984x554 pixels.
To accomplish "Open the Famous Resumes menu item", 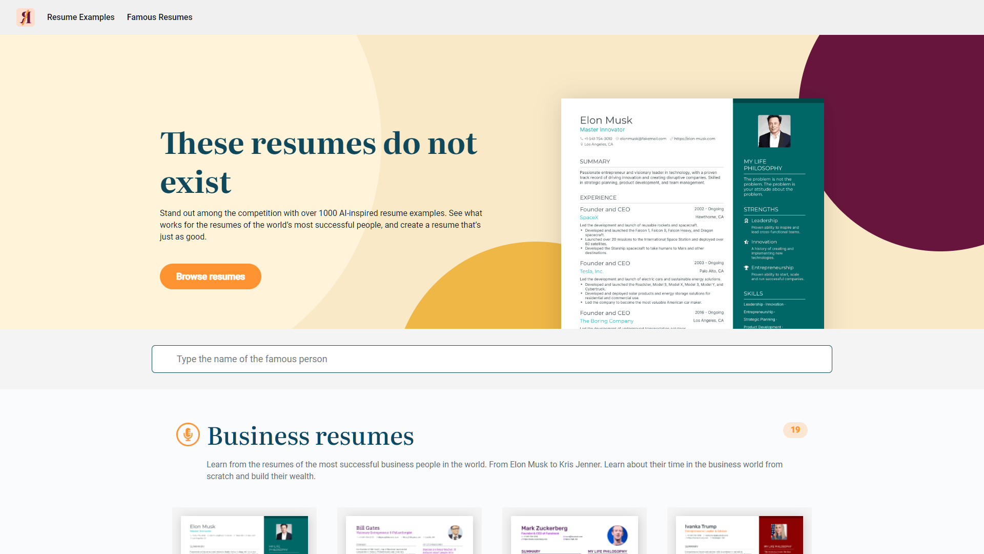I will pos(159,17).
